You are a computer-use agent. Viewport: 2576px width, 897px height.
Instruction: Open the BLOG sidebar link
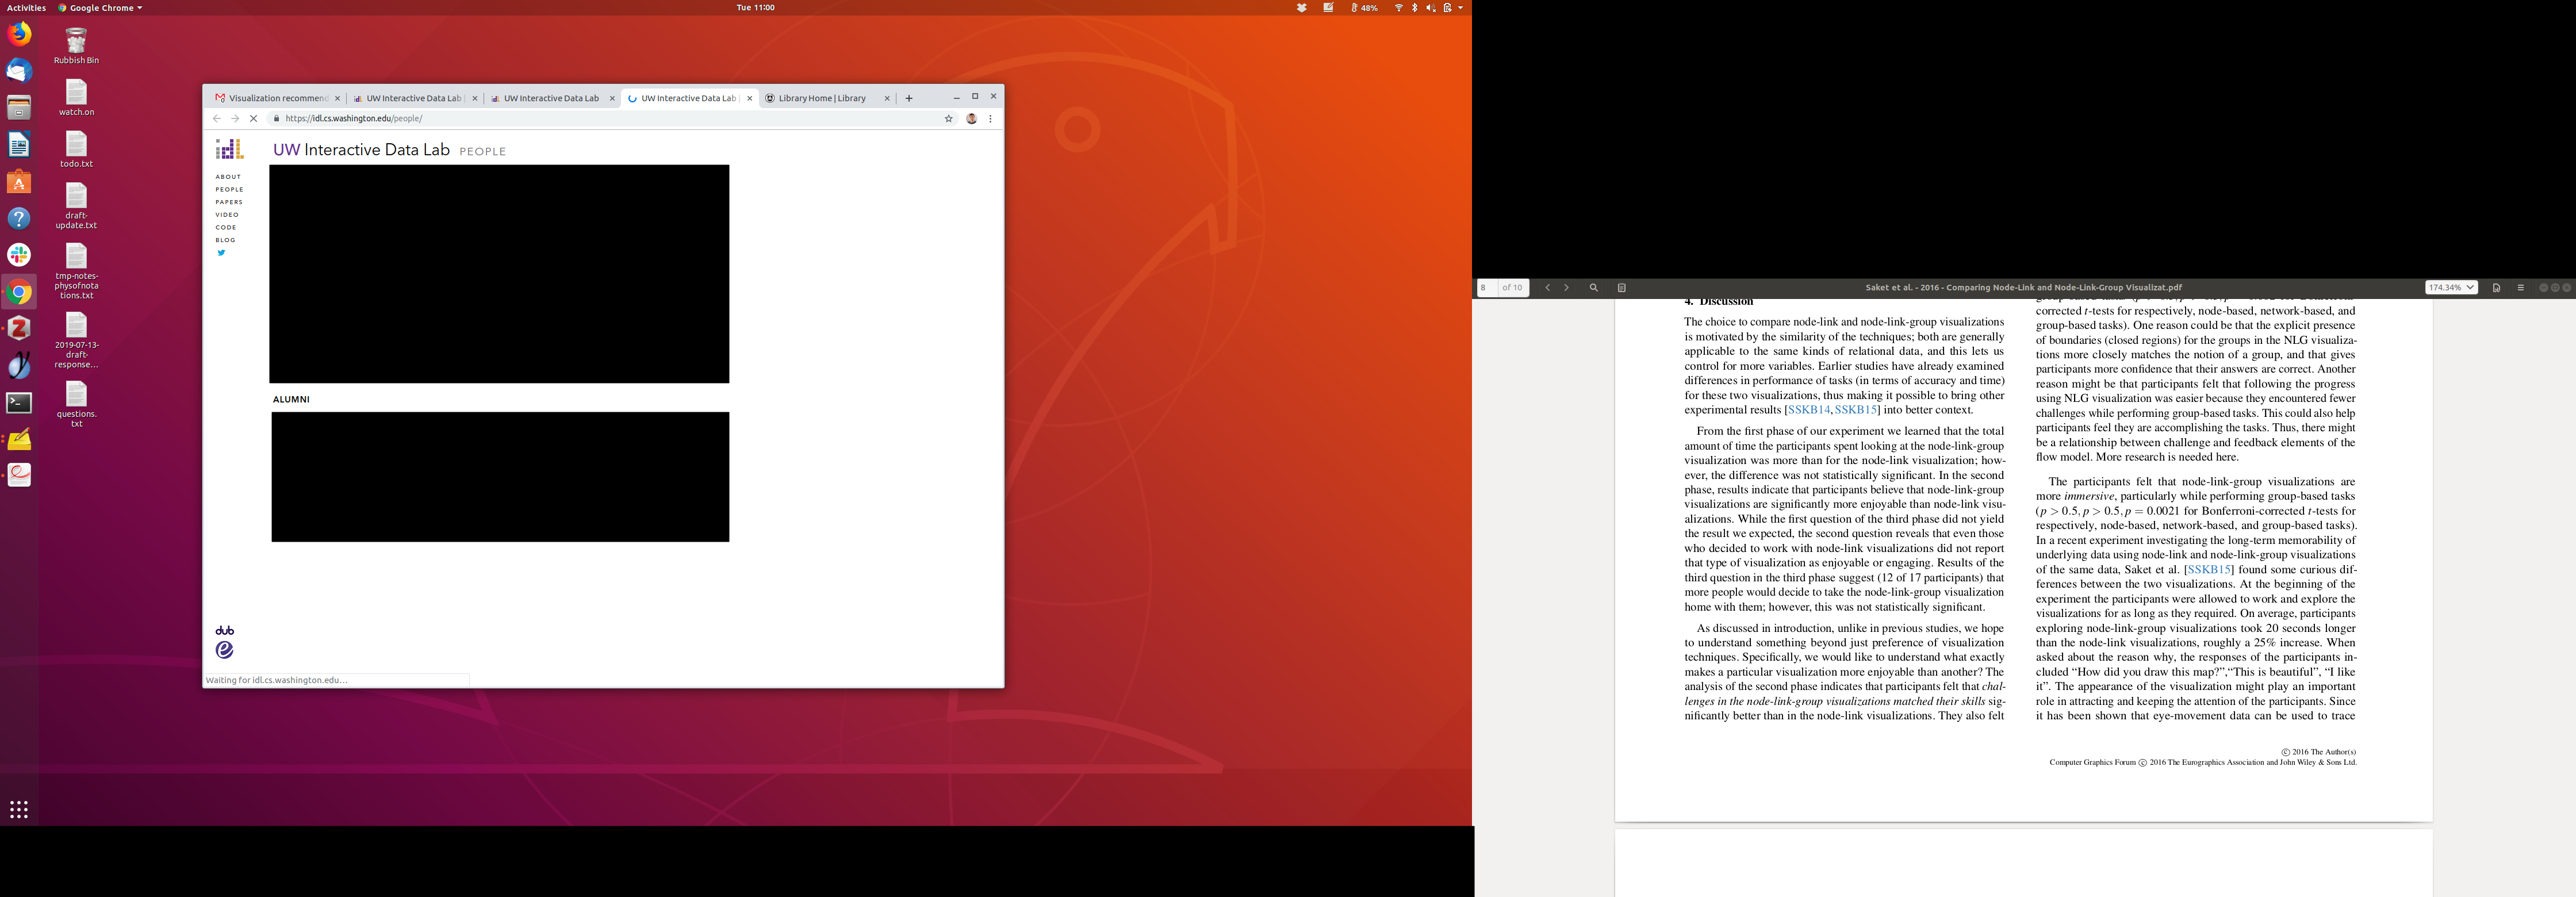(225, 240)
